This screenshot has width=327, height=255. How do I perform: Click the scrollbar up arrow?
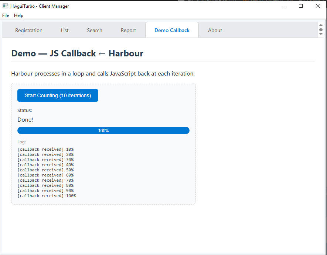click(321, 25)
